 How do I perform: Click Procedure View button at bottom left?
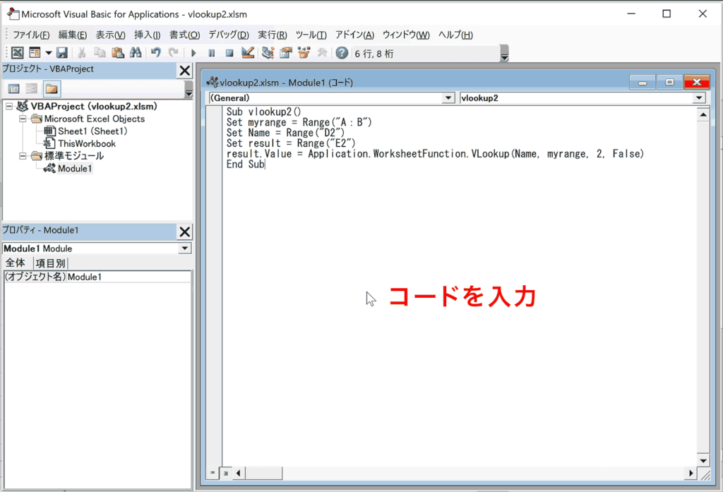[x=212, y=473]
